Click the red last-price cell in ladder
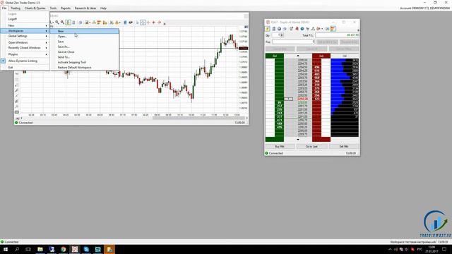This screenshot has height=254, width=452. click(302, 99)
